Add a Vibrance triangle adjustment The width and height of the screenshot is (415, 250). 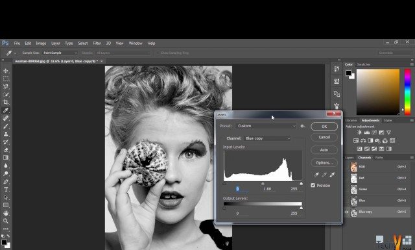point(388,132)
